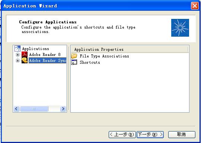Click the tree's left scroll arrow

16,109
